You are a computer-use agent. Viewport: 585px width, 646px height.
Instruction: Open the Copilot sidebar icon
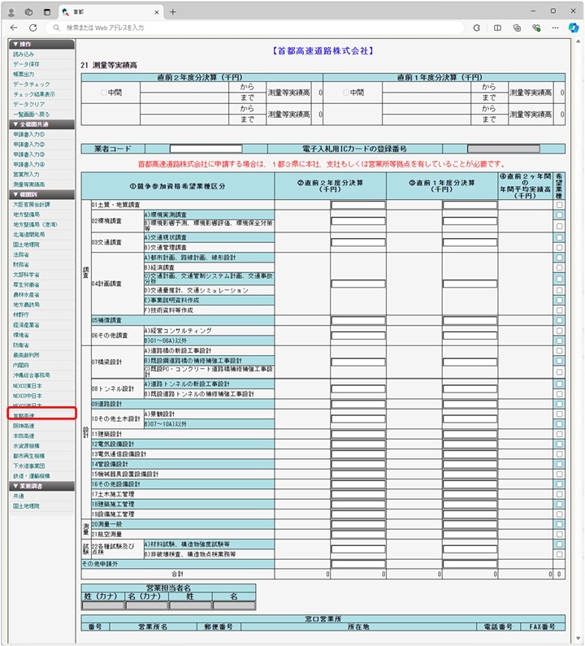pos(573,28)
